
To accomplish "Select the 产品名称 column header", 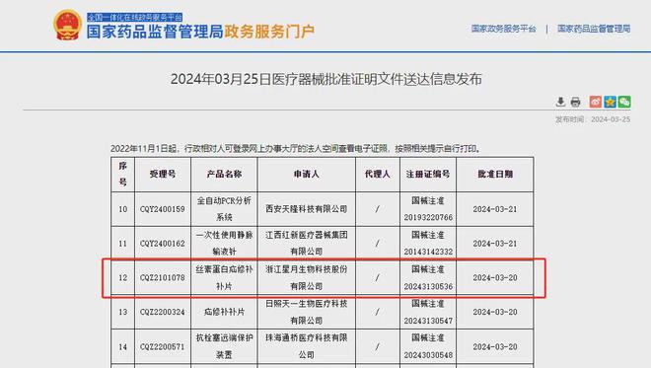I will click(x=224, y=174).
